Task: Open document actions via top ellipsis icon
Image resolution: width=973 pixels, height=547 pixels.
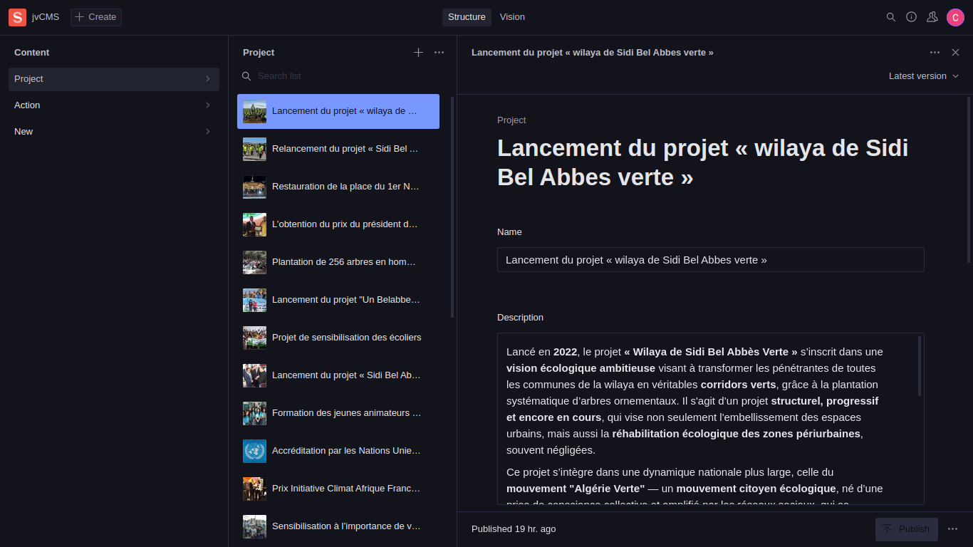Action: click(x=935, y=52)
